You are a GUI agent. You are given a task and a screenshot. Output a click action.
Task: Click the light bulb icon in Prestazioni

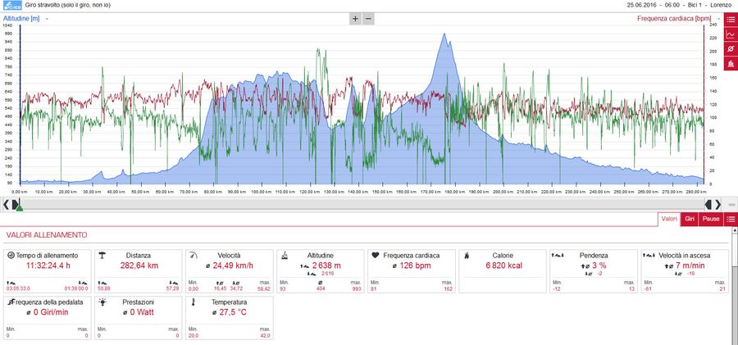point(102,302)
